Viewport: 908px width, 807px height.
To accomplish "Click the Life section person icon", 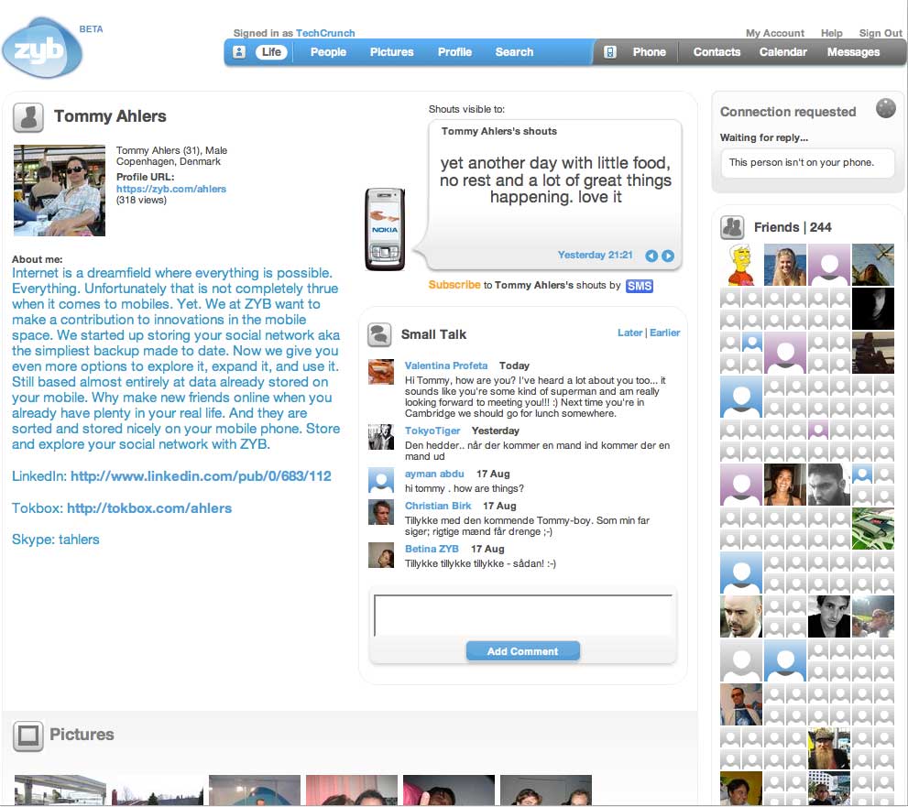I will pos(239,52).
